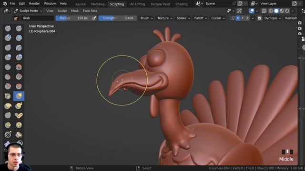Toggle Z axis symmetry

[x=247, y=18]
